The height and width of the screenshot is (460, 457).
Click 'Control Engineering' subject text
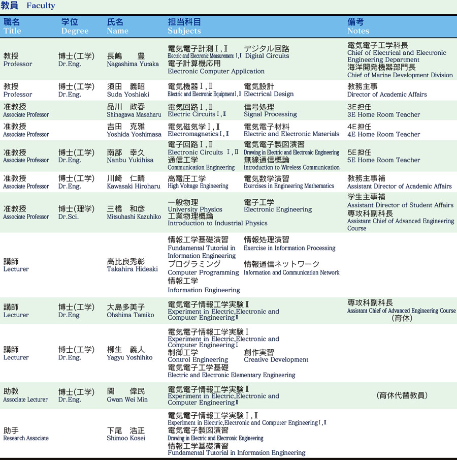198,360
